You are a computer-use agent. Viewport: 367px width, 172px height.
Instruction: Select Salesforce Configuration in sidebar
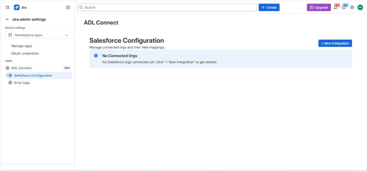pyautogui.click(x=39, y=76)
